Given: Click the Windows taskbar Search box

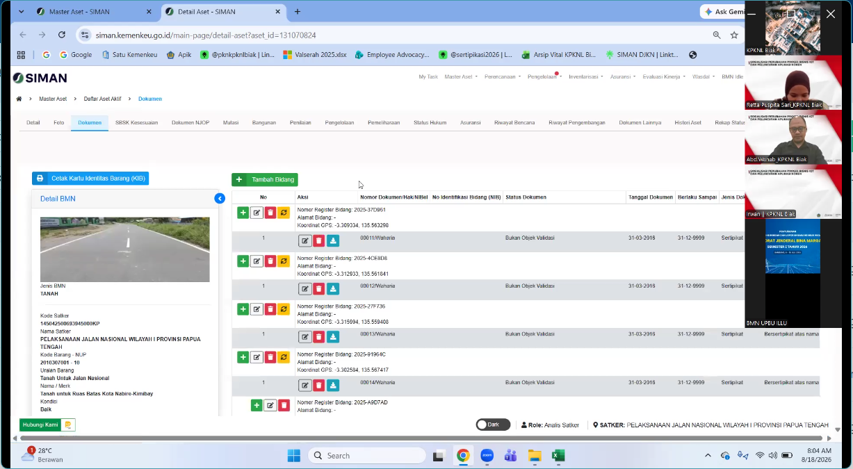Looking at the screenshot, I should [x=367, y=456].
